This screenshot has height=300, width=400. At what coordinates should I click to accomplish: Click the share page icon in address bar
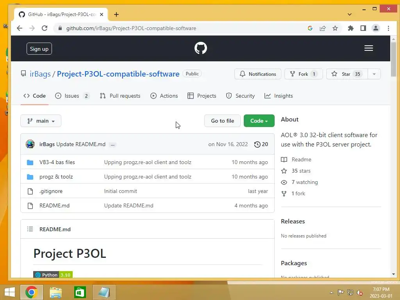[322, 28]
